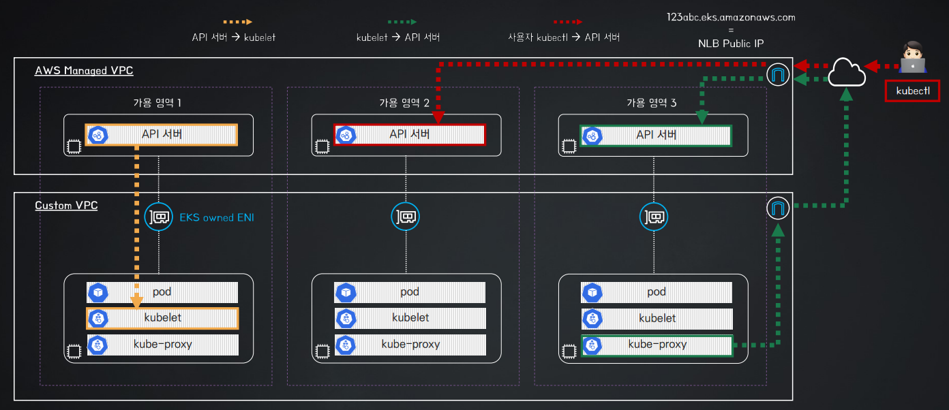949x410 pixels.
Task: Click the kube-proxy icon in 가용 영역 1
Action: [98, 344]
